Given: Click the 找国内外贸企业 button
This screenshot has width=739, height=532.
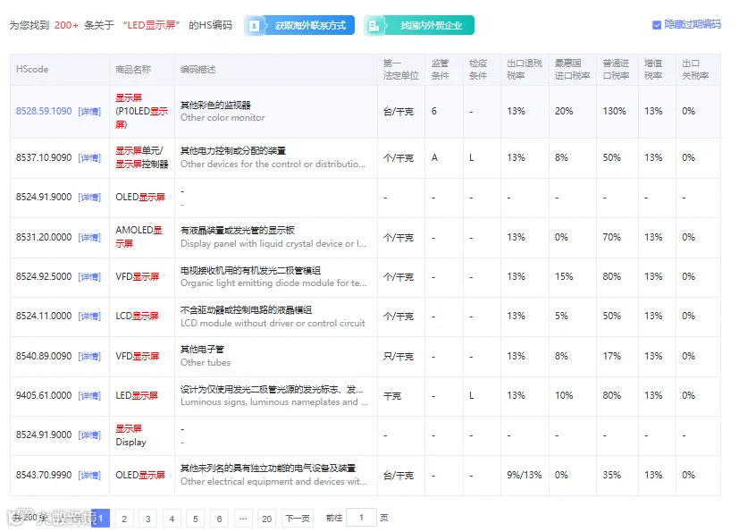Looking at the screenshot, I should click(x=419, y=25).
